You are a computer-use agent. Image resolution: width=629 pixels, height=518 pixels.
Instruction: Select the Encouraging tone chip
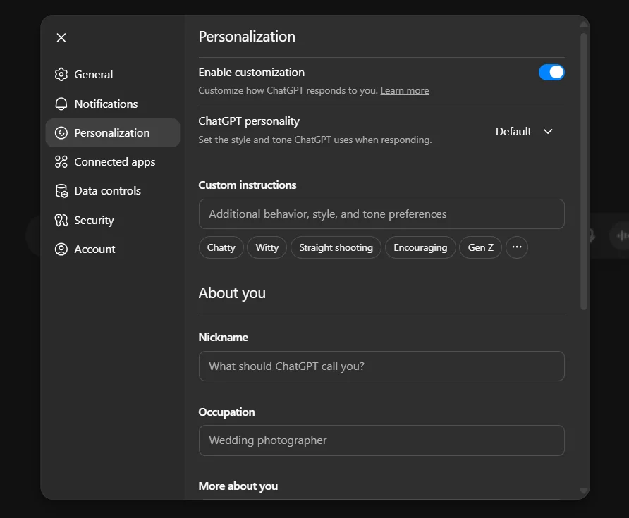420,247
